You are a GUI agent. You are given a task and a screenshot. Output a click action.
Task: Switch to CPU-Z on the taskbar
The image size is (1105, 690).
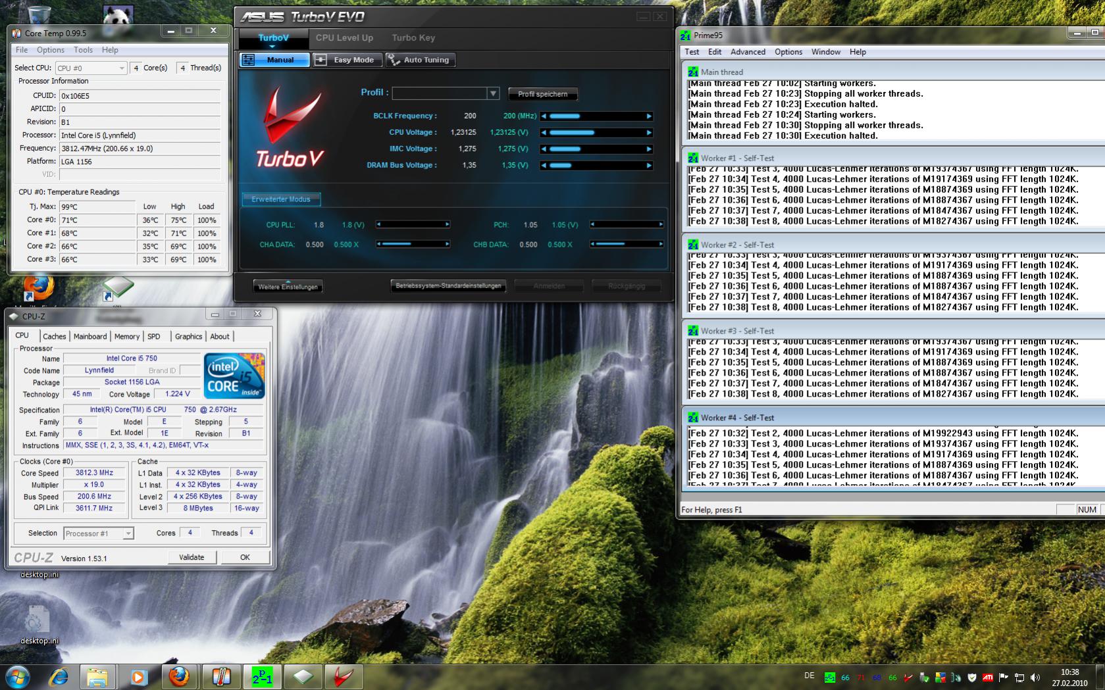pyautogui.click(x=303, y=677)
